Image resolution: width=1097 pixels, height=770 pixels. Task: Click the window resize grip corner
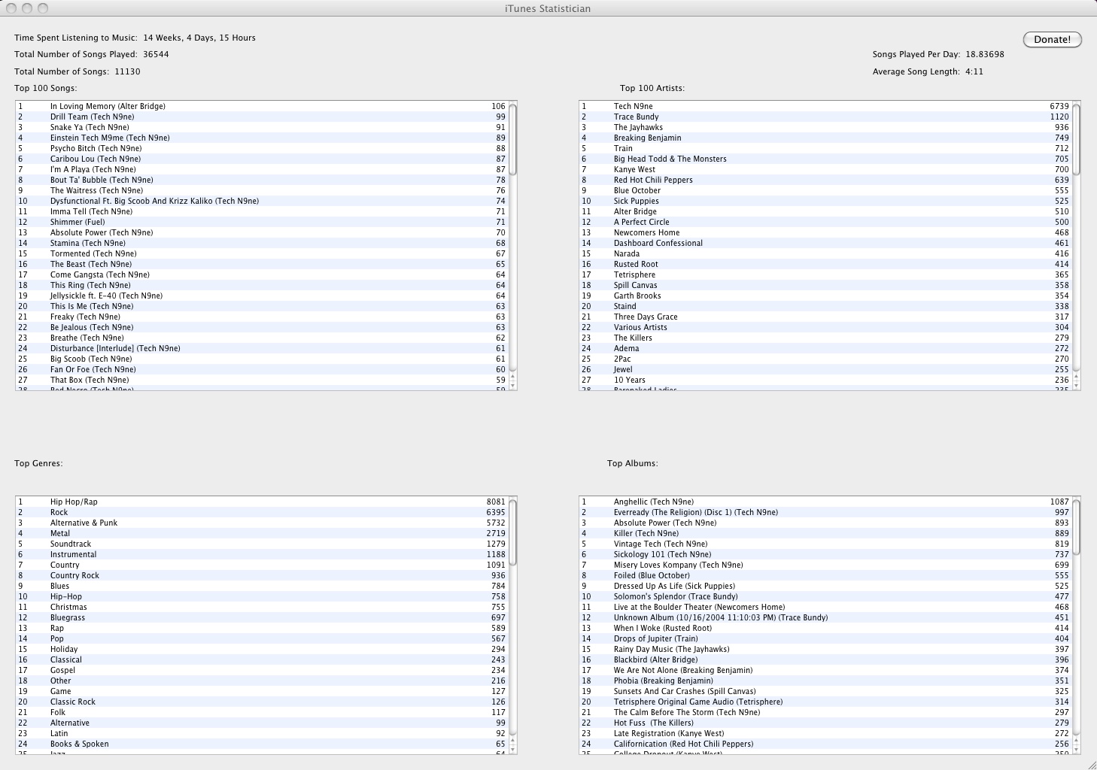(x=1091, y=764)
